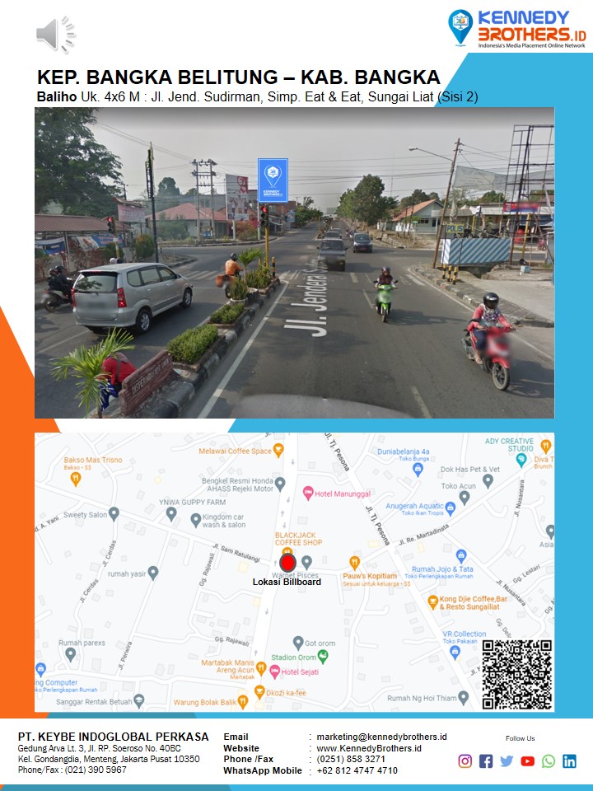Click the QR code on the map
Viewport: 593px width, 791px height.
pos(517,675)
